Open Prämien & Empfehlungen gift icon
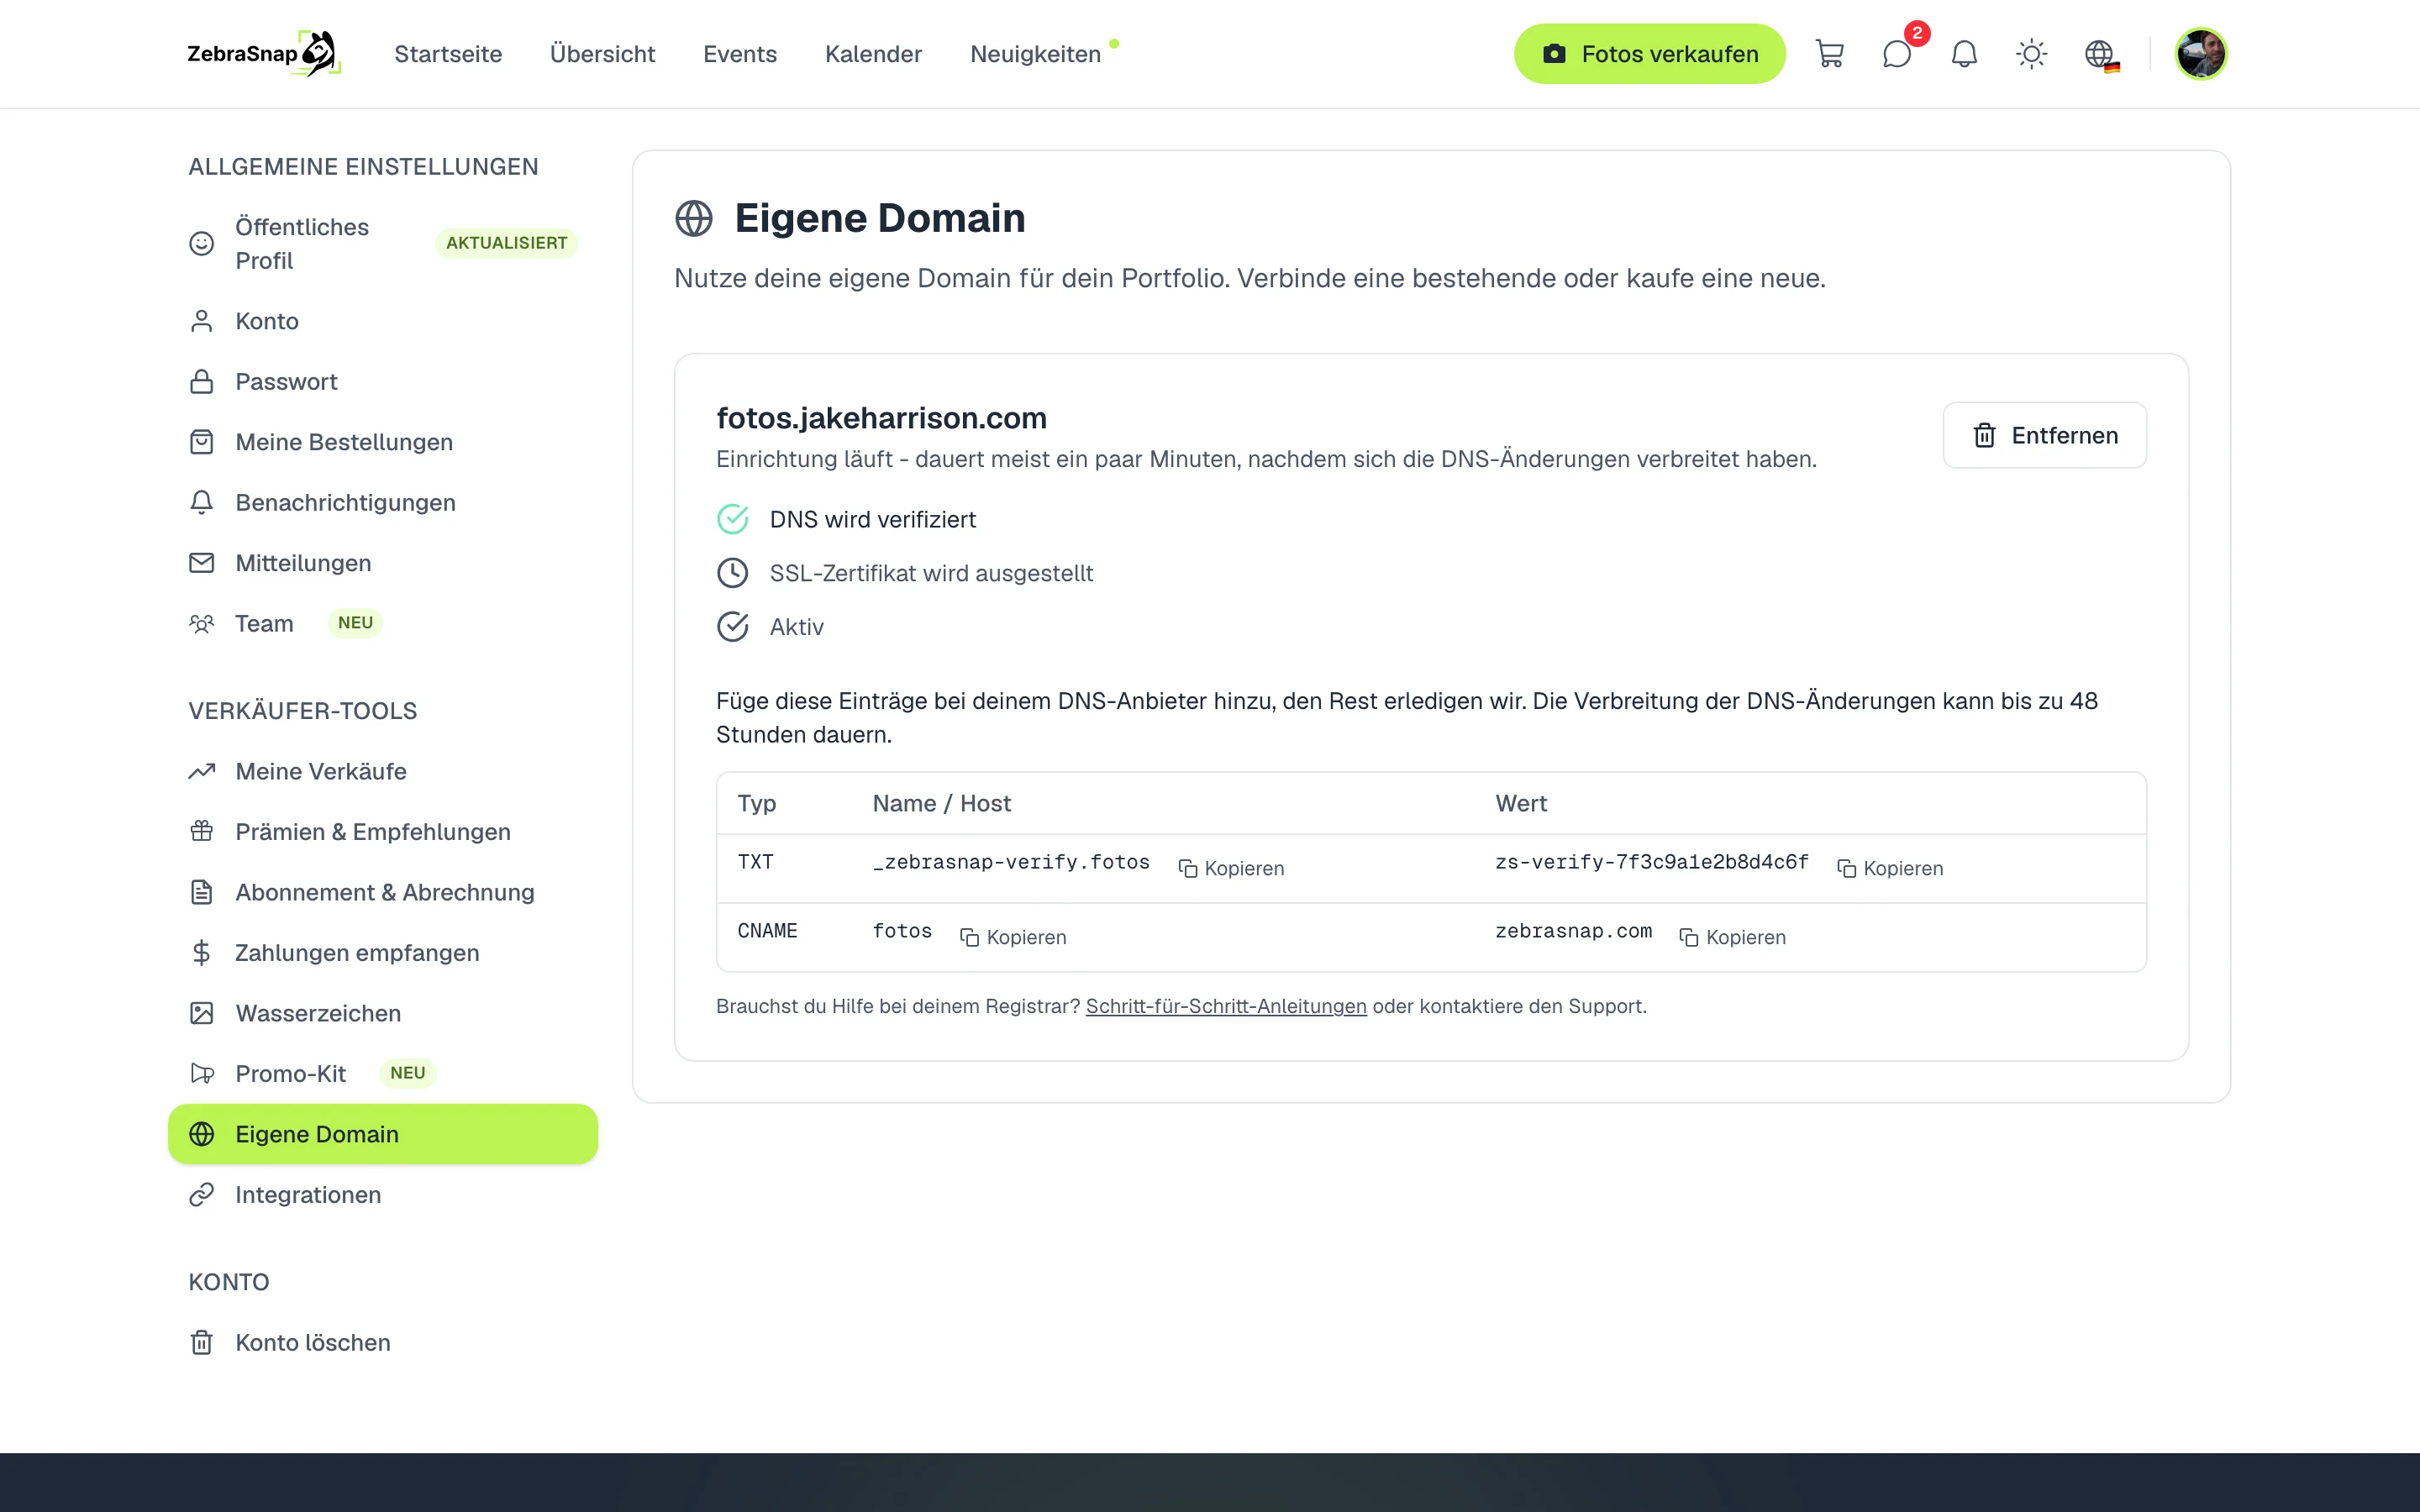 click(x=383, y=832)
